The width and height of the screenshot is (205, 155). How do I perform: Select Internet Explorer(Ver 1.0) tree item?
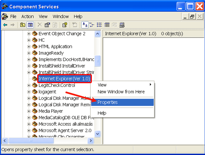pyautogui.click(x=64, y=79)
